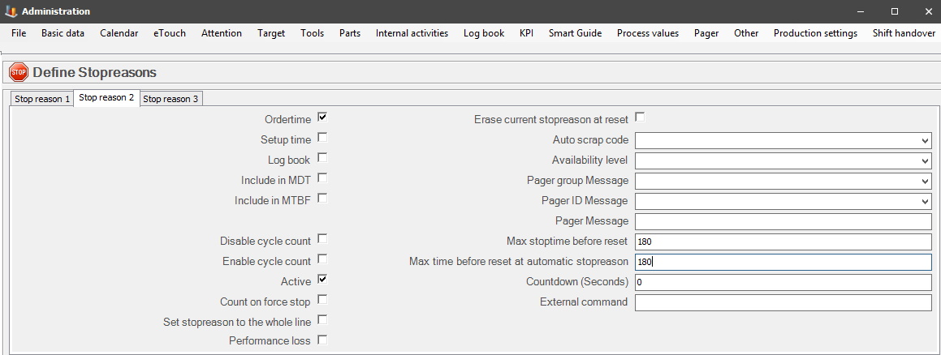Switch to Stop reason 1 tab
Image resolution: width=941 pixels, height=355 pixels.
42,99
